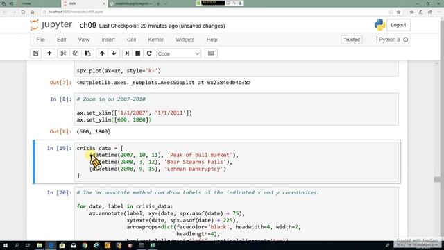Restart the kernel with the circular arrow icon
Viewport: 444px width, 250px height.
149,53
